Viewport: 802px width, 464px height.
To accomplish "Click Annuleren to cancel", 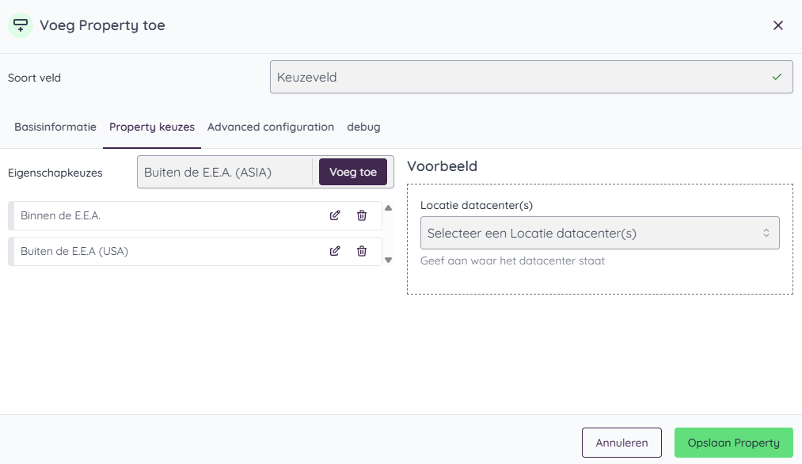I will (621, 443).
